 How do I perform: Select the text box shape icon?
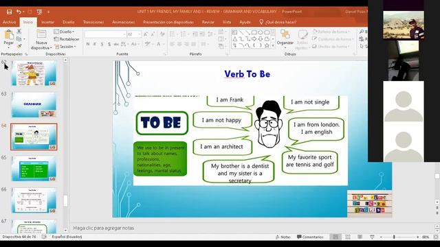pos(234,32)
